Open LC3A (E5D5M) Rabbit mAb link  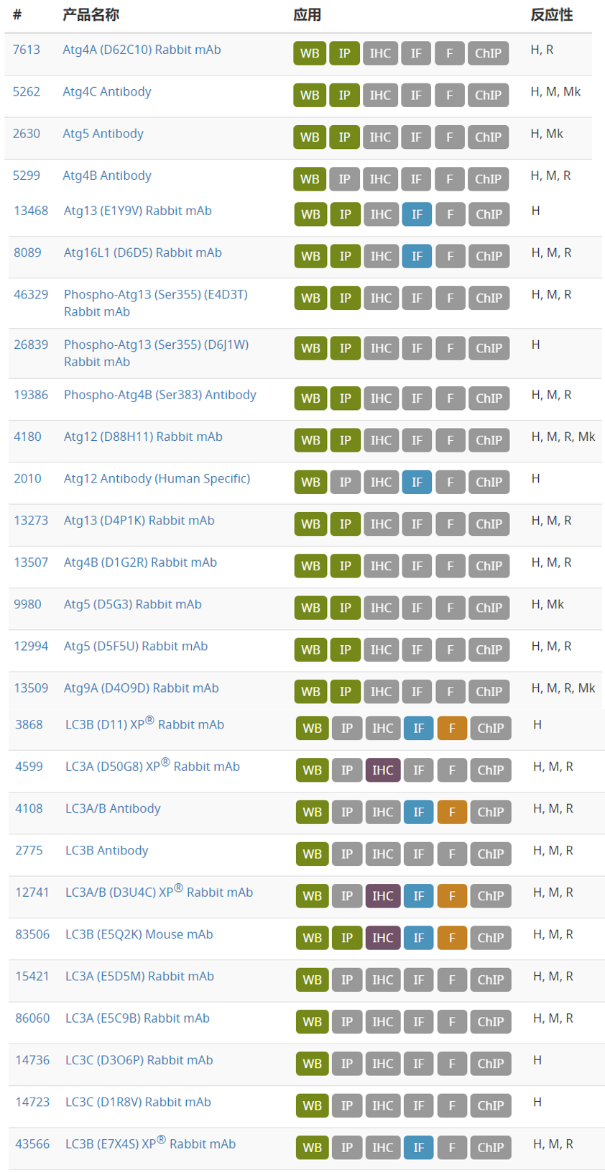point(139,976)
